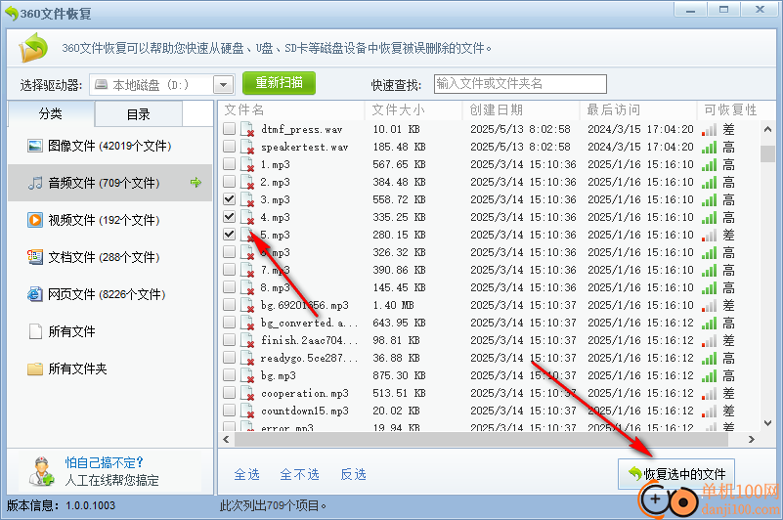Click recoverability signal bars for dtmf_press.wav
The image size is (783, 520).
pos(709,129)
